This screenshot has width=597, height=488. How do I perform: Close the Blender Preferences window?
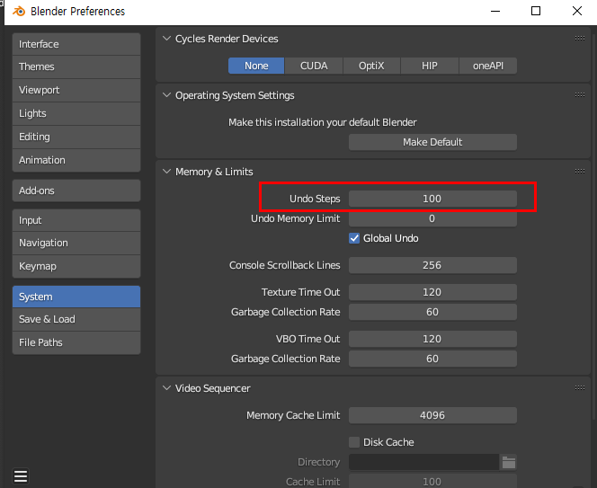(x=577, y=11)
